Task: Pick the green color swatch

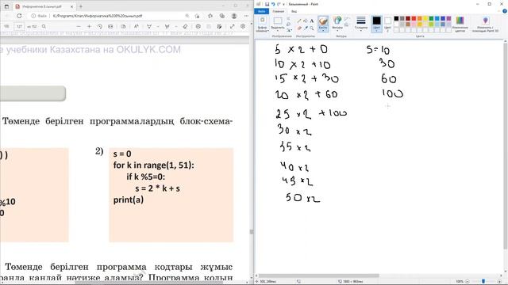Action: 431,18
